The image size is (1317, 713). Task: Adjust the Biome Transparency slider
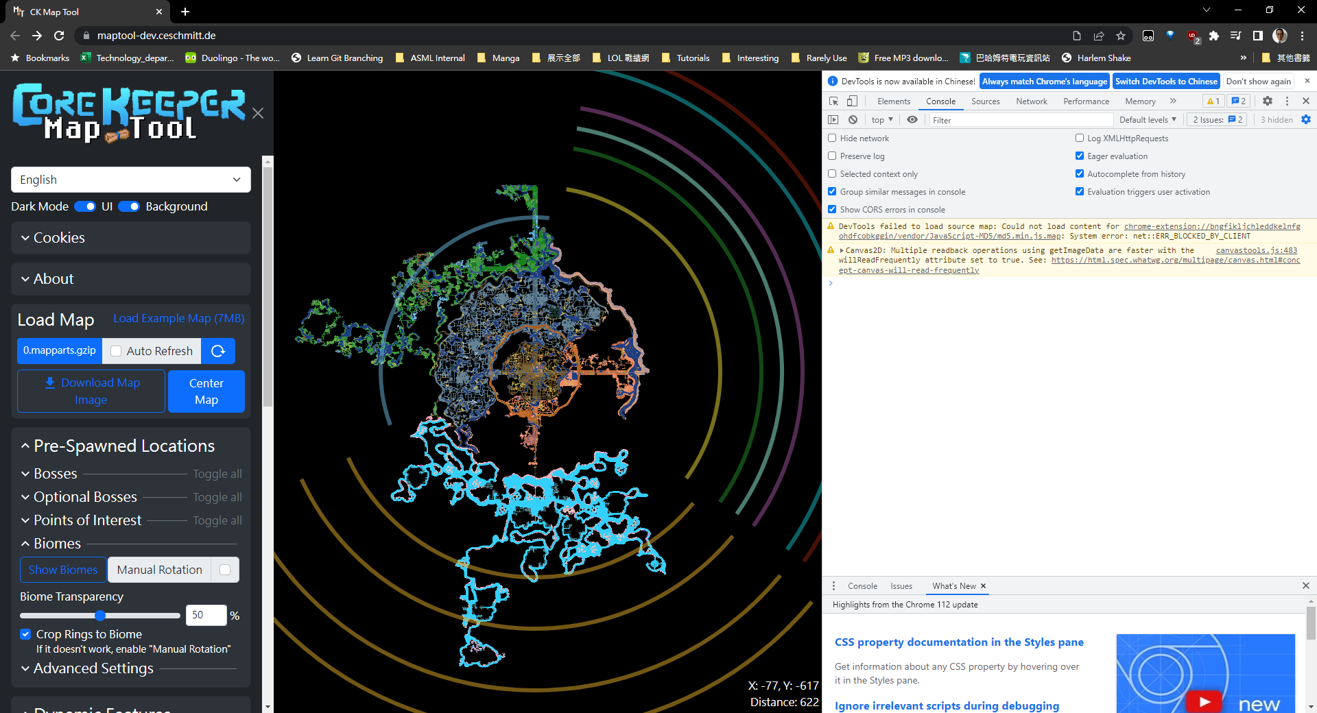click(x=100, y=615)
